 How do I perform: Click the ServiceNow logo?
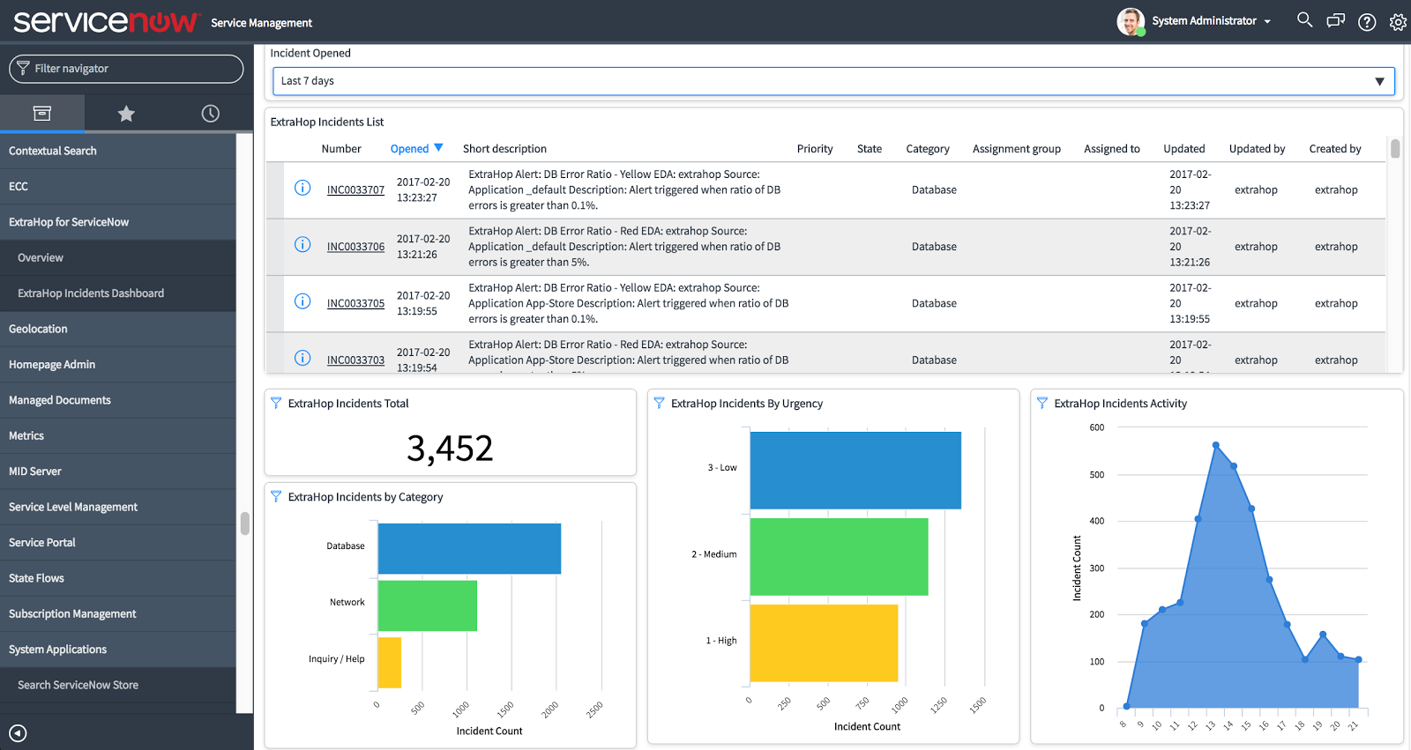click(x=106, y=21)
